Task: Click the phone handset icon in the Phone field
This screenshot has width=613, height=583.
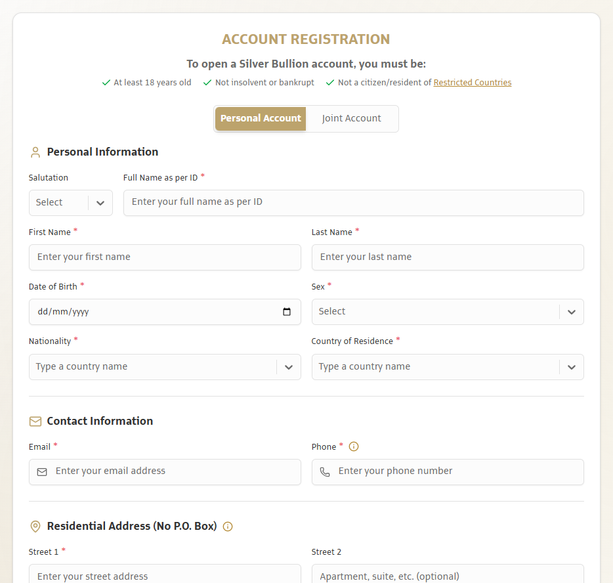Action: pyautogui.click(x=325, y=472)
